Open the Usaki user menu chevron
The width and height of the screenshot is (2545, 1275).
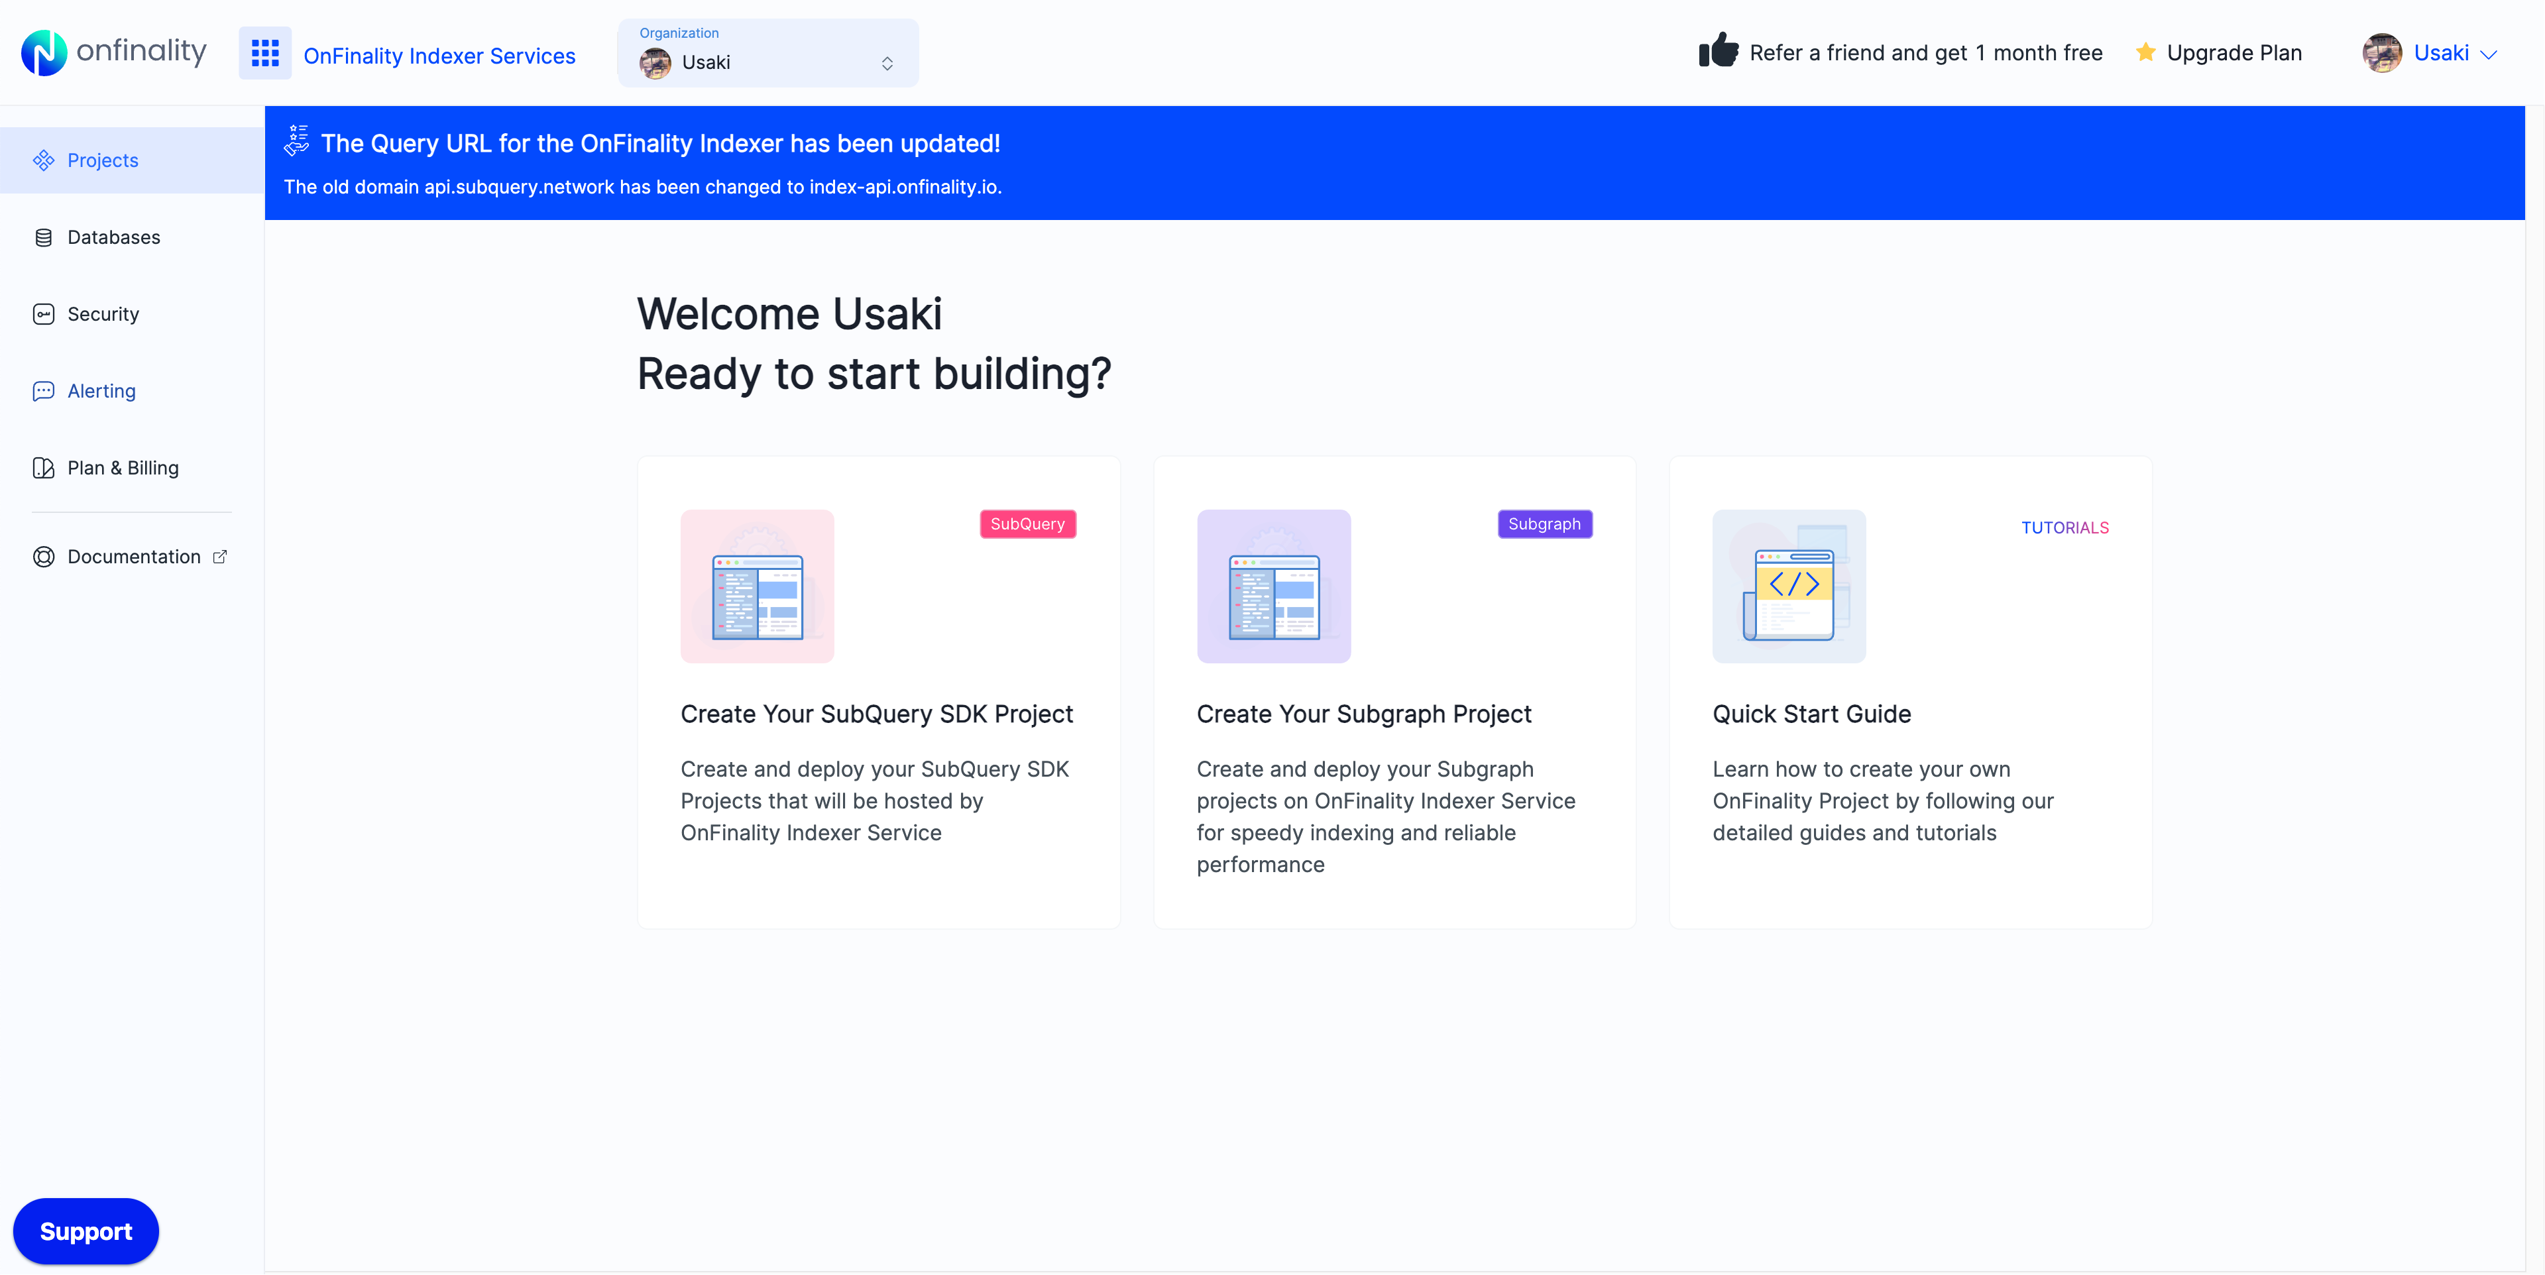[2489, 54]
